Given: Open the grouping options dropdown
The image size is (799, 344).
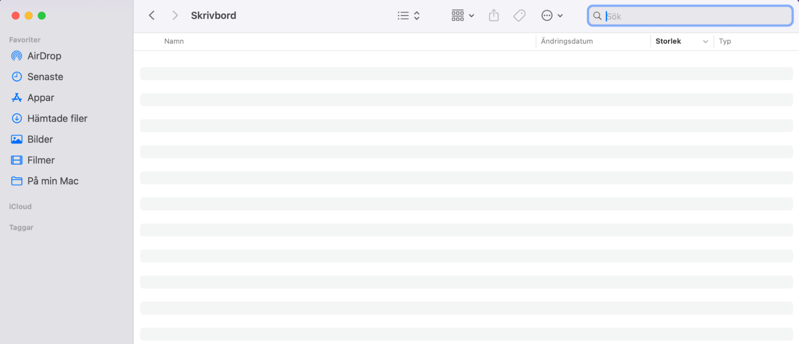Looking at the screenshot, I should 463,16.
